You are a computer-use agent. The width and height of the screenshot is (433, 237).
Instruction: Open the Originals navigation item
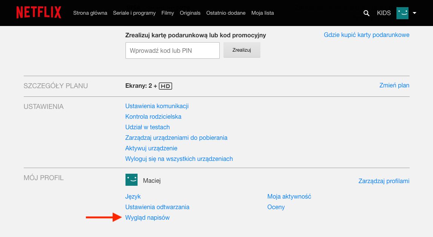click(x=190, y=13)
